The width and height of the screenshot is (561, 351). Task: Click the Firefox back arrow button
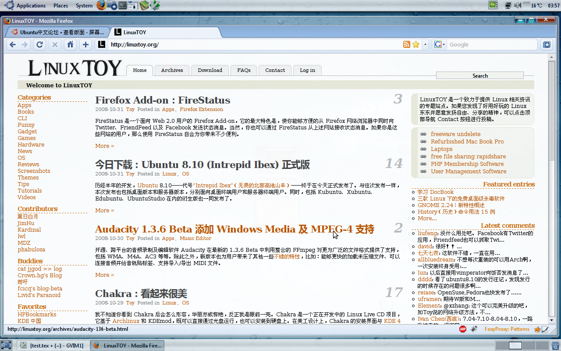pyautogui.click(x=13, y=44)
